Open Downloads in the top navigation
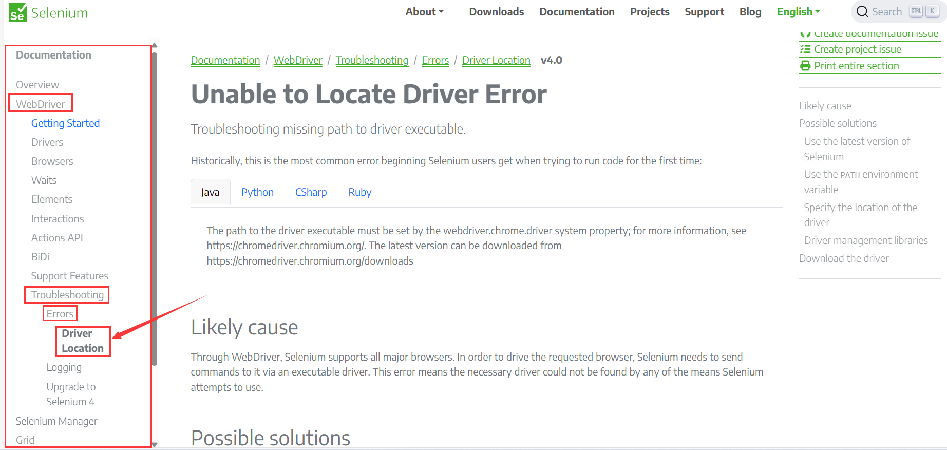Screen dimensions: 947x450 coord(496,12)
